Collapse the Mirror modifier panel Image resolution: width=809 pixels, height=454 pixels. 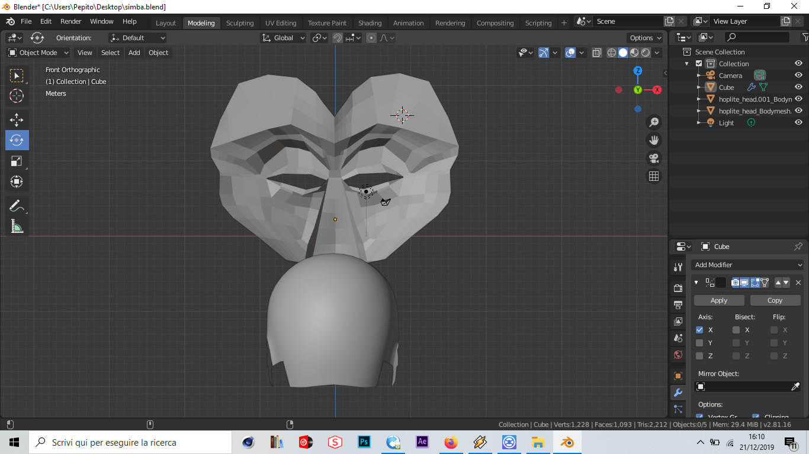pyautogui.click(x=696, y=283)
